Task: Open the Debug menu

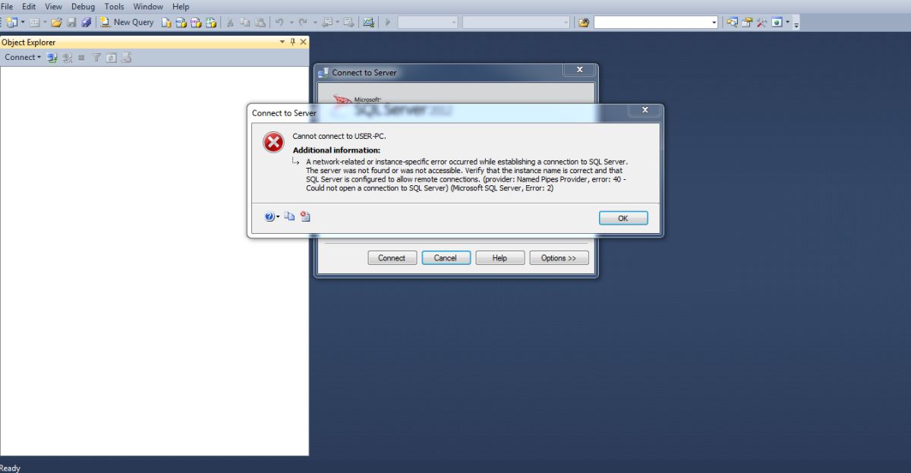Action: coord(83,7)
